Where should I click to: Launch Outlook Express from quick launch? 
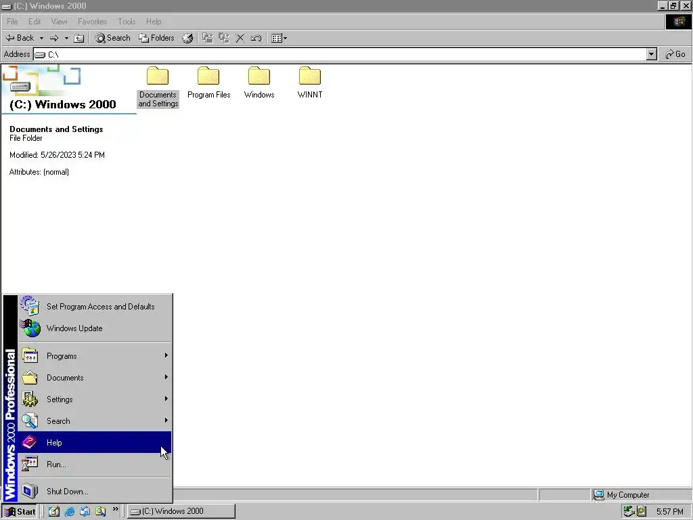(x=85, y=512)
